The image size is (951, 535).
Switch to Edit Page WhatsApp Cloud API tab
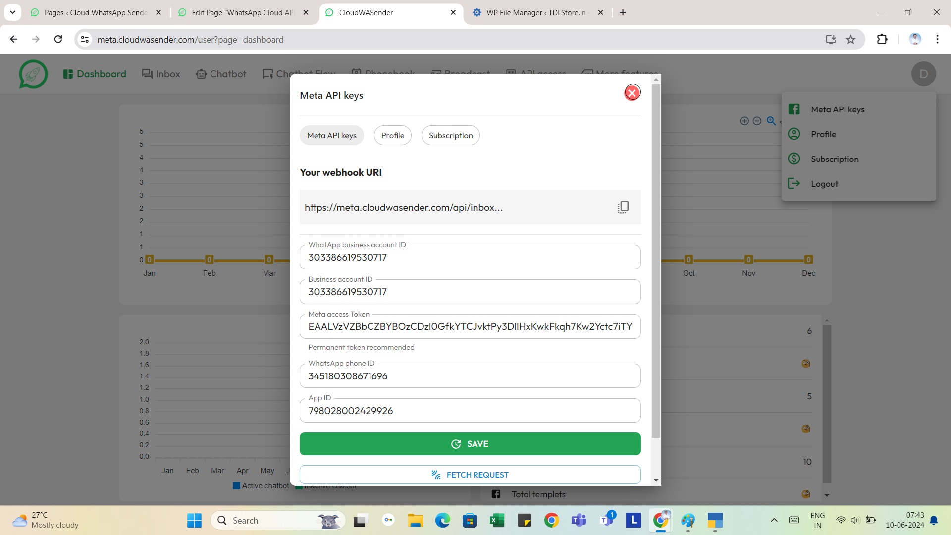click(x=243, y=12)
